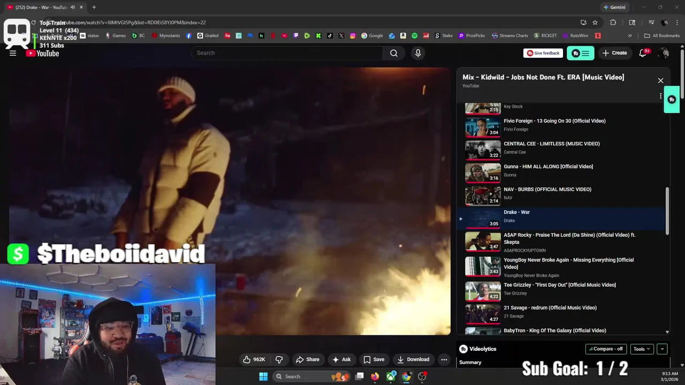The width and height of the screenshot is (685, 385).
Task: Open the Create menu button
Action: pyautogui.click(x=614, y=53)
